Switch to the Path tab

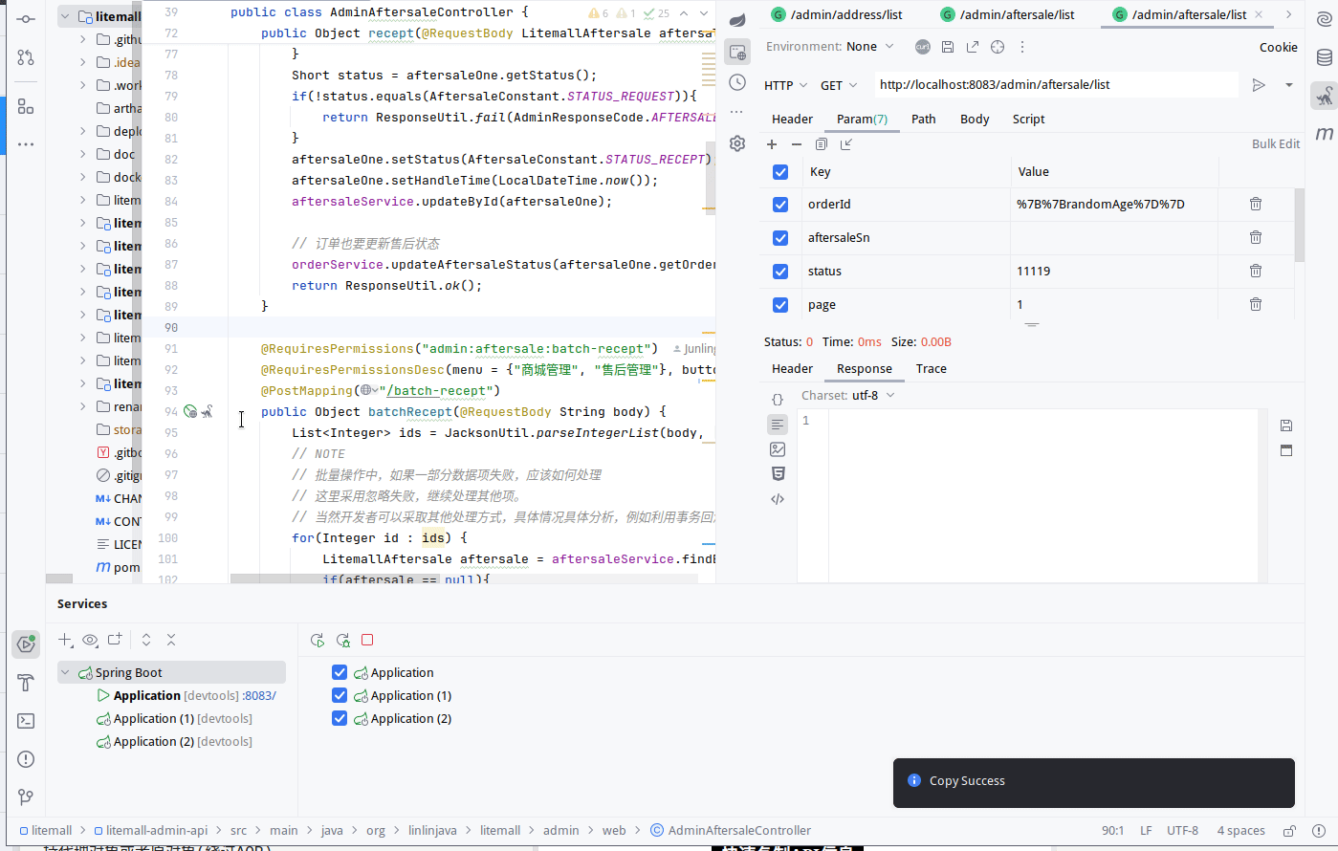coord(924,120)
